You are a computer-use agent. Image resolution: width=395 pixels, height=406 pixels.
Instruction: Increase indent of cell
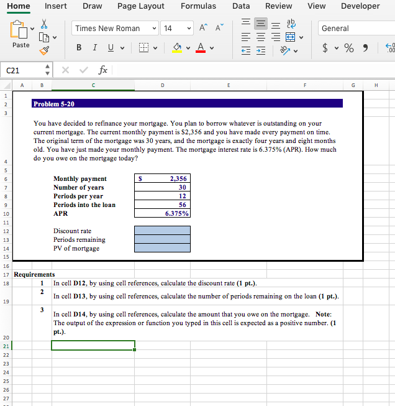[x=261, y=51]
